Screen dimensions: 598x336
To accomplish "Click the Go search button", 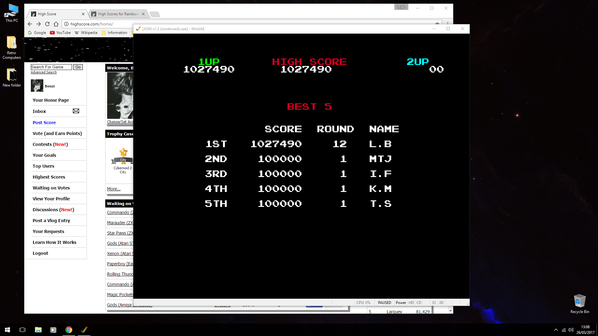I will (78, 67).
